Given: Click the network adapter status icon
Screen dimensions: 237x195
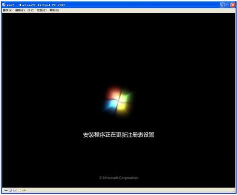Looking at the screenshot, I should [x=24, y=190].
